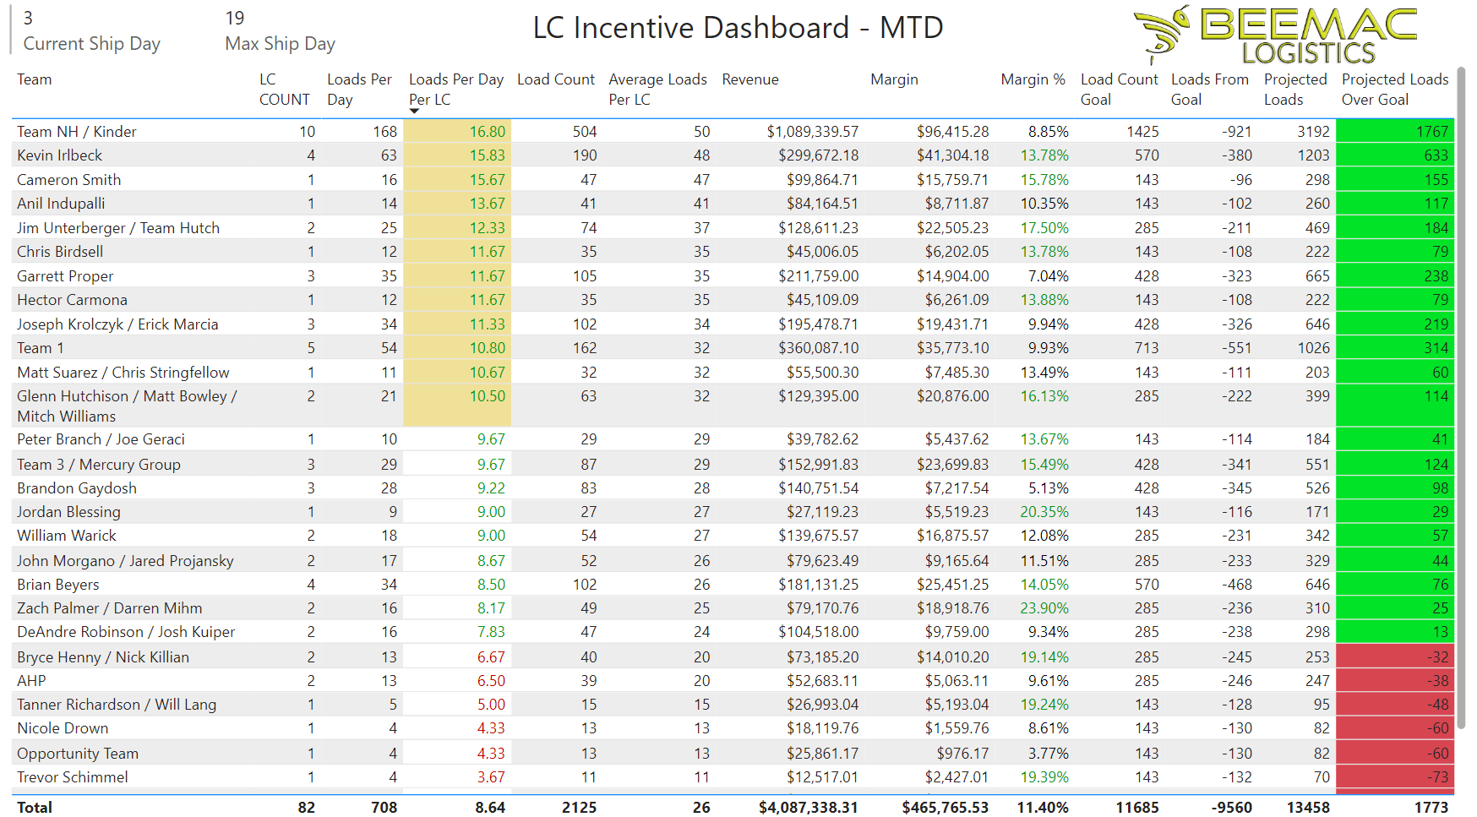Click the Beemac Logistics logo
1477x817 pixels.
pyautogui.click(x=1276, y=35)
